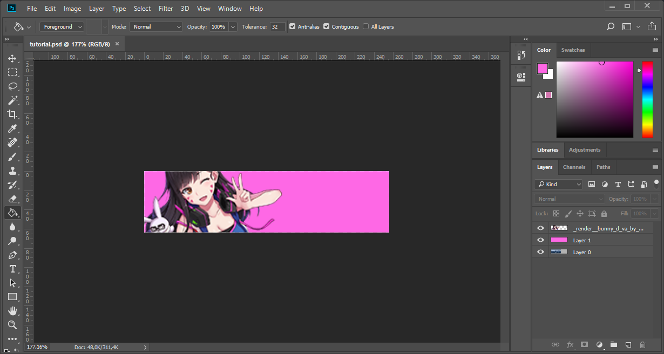Delete layer with the trash icon
The width and height of the screenshot is (664, 354).
click(642, 344)
